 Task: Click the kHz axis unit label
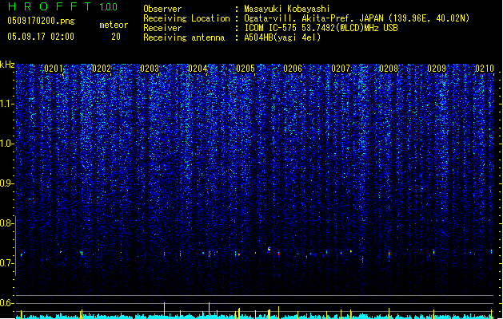point(7,65)
